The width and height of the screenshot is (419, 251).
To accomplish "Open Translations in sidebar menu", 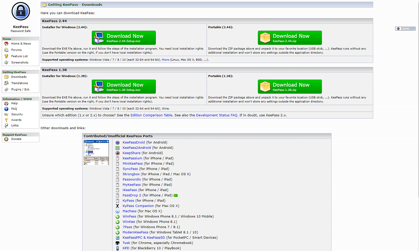I will point(19,83).
